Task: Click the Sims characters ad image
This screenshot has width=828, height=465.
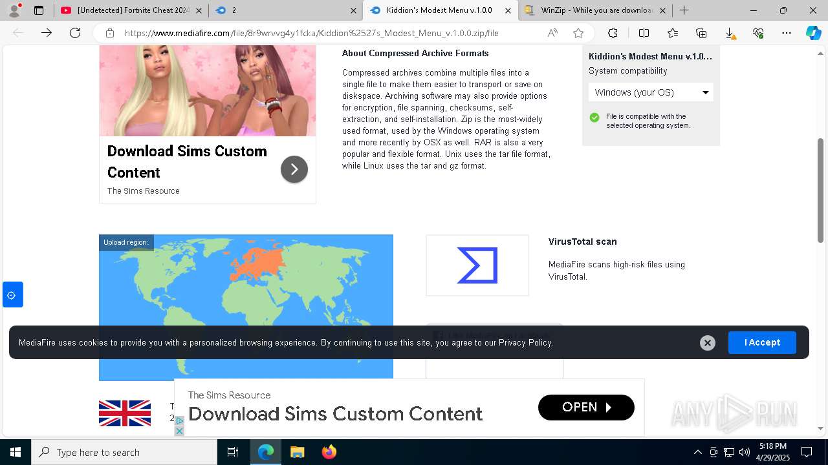Action: (x=208, y=90)
